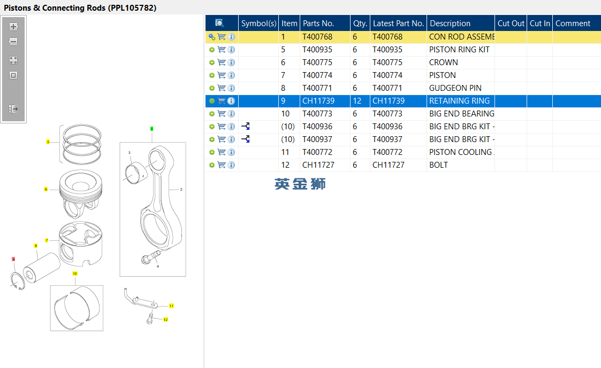
Task: Click the gear icon for PISTON RING KIT
Action: (212, 50)
